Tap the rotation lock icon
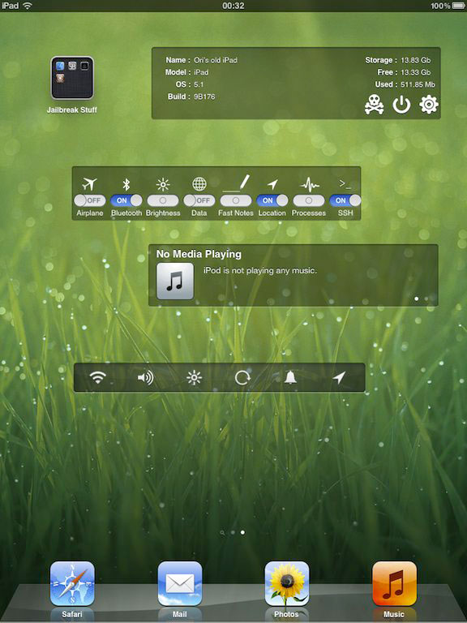The height and width of the screenshot is (623, 467). click(x=242, y=377)
